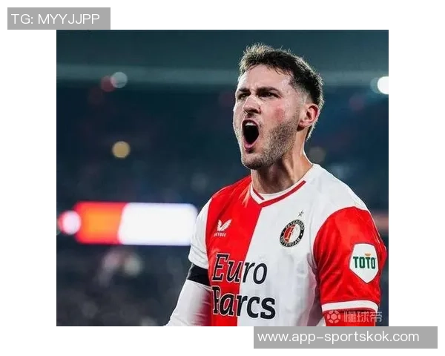Select the Feyenoord club crest on shirt

pyautogui.click(x=291, y=233)
